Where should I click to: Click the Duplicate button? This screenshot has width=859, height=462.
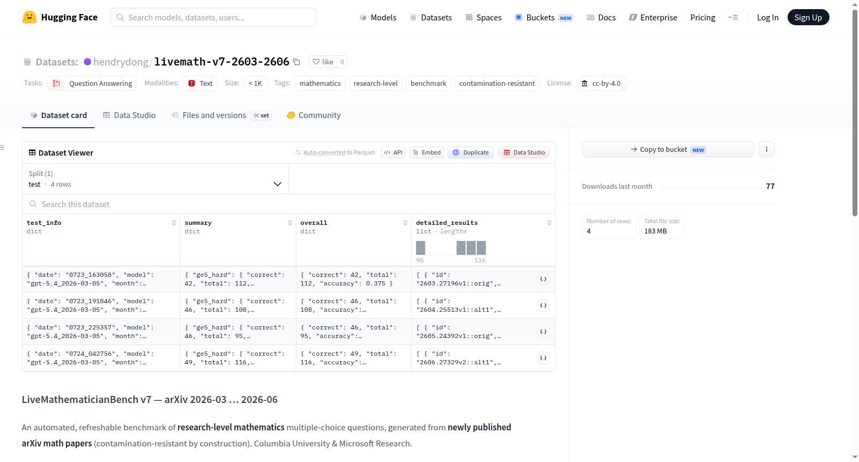click(471, 152)
